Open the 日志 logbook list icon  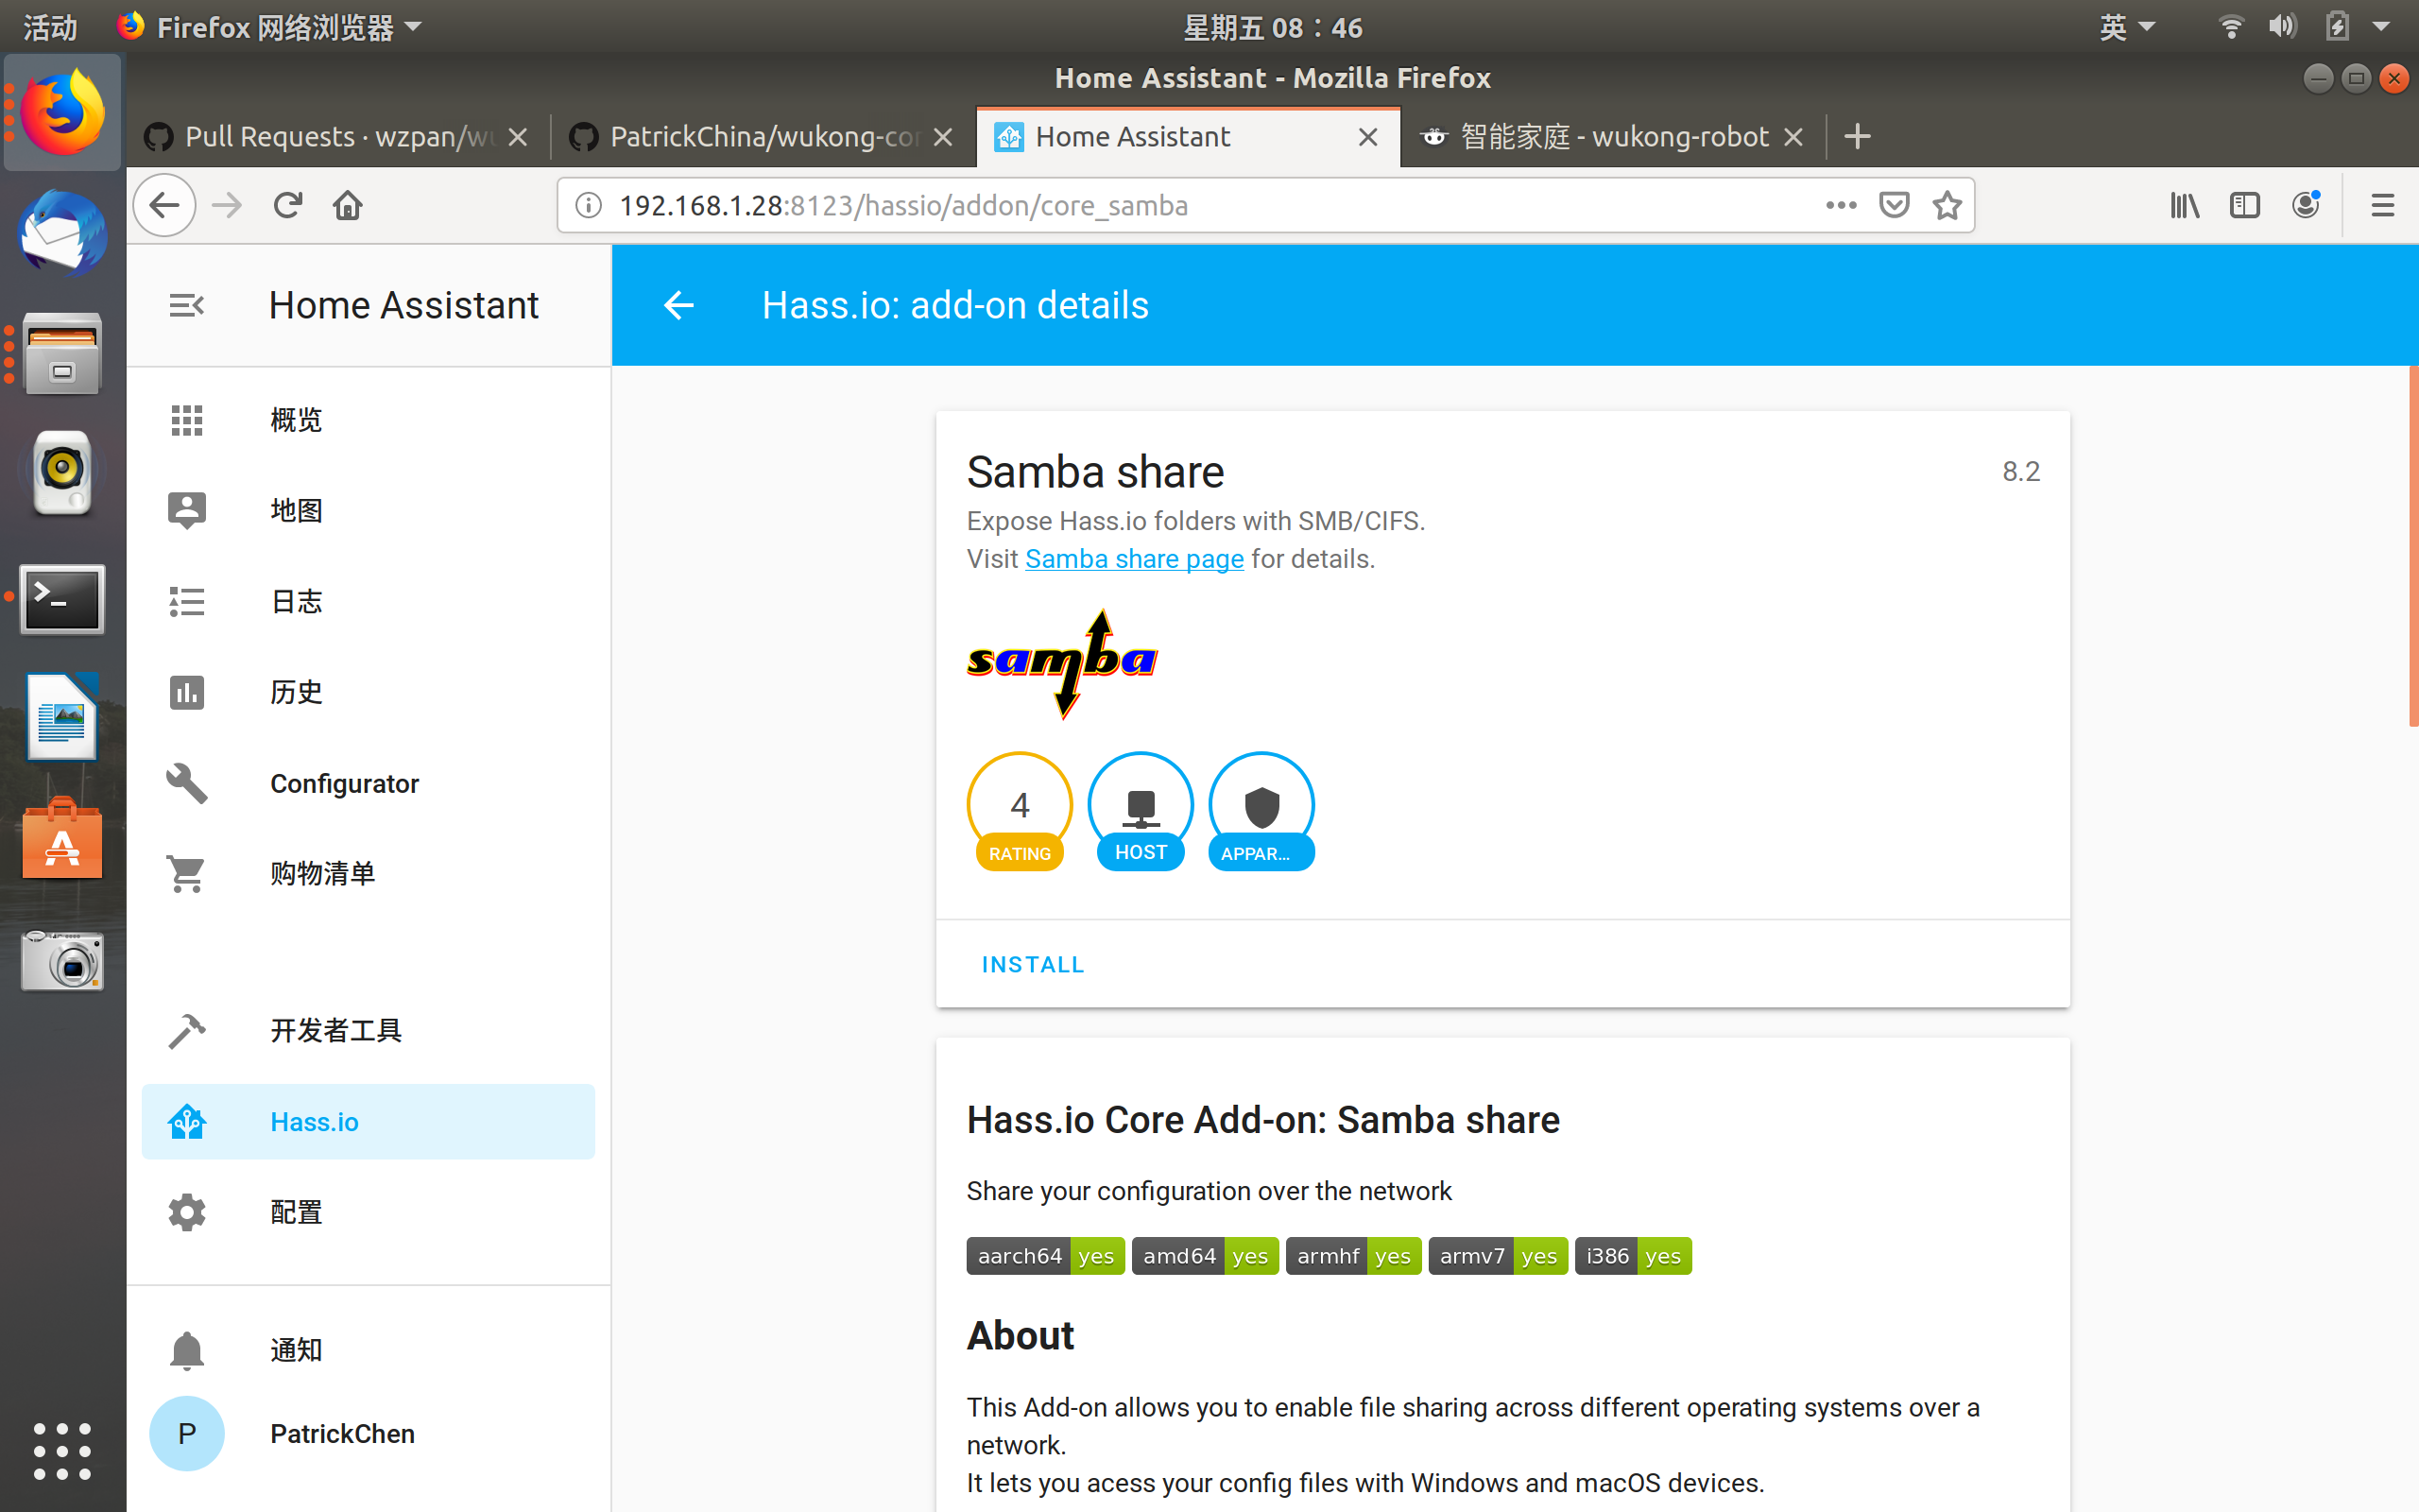click(187, 601)
